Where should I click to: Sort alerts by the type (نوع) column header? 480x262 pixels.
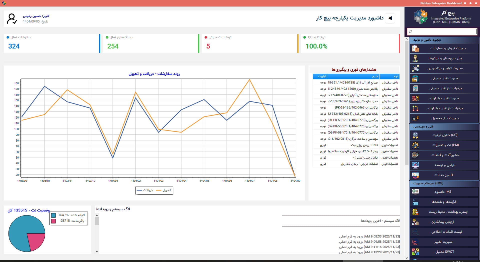click(x=389, y=76)
